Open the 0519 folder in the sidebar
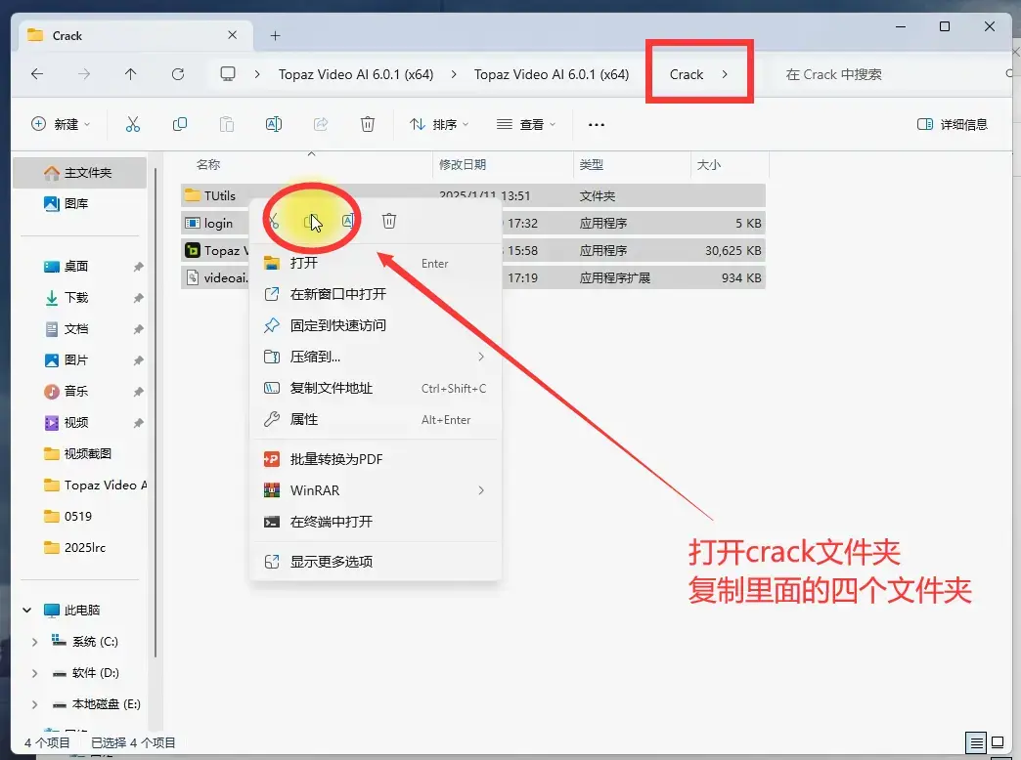The height and width of the screenshot is (760, 1021). click(x=79, y=516)
